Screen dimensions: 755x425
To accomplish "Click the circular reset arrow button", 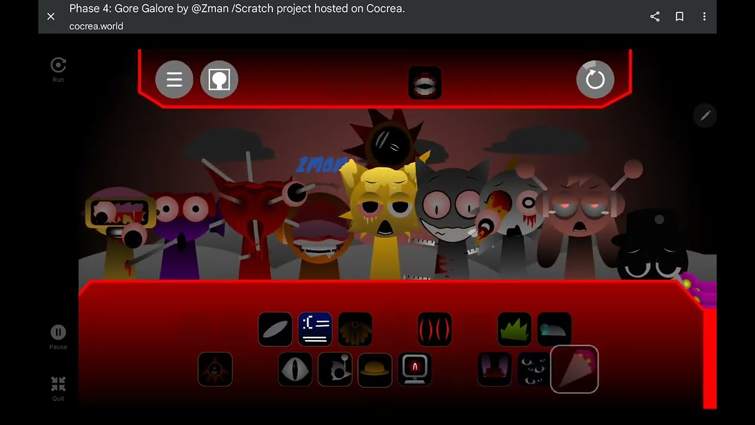I will [x=595, y=79].
